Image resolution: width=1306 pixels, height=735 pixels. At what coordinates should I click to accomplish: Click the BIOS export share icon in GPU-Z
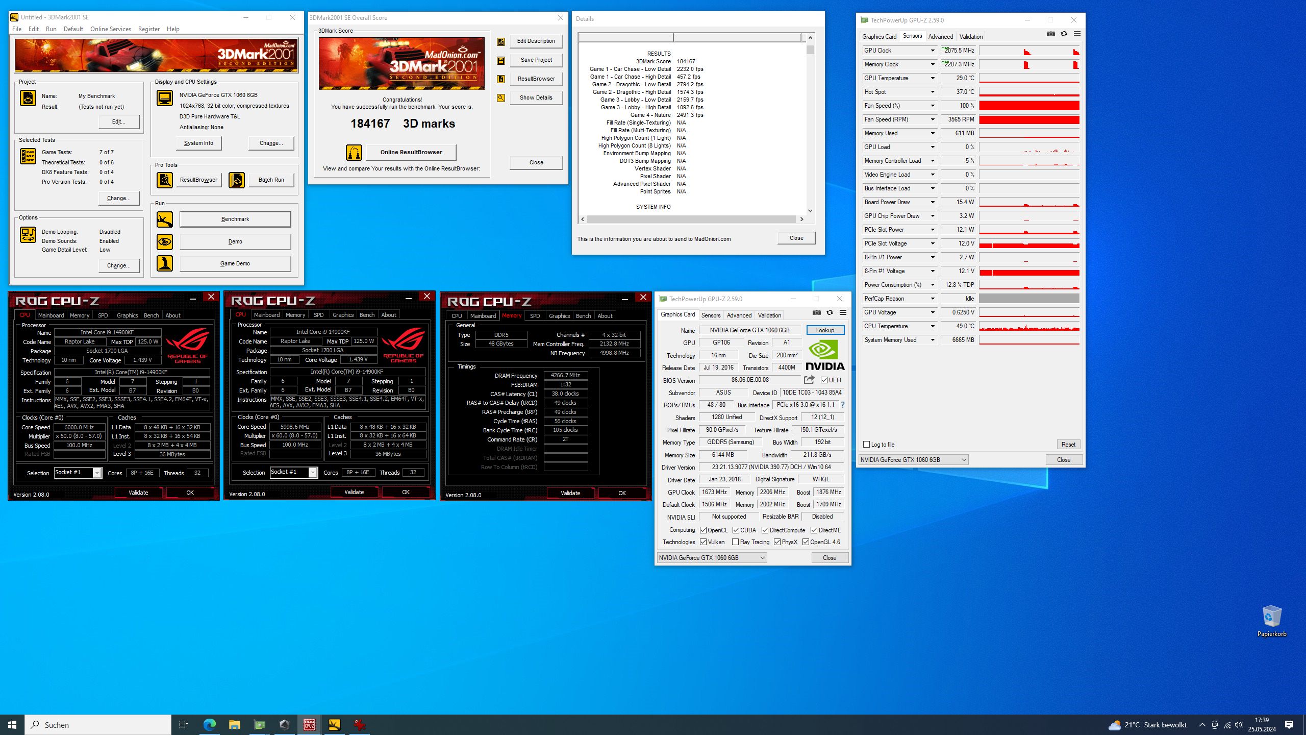(x=809, y=380)
